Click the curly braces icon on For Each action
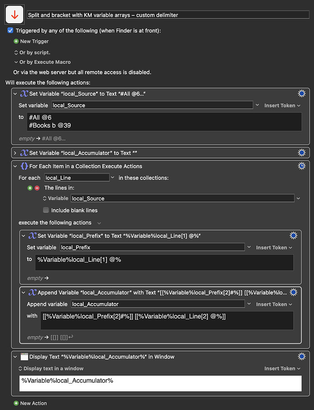Image resolution: width=314 pixels, height=410 pixels. [25, 166]
